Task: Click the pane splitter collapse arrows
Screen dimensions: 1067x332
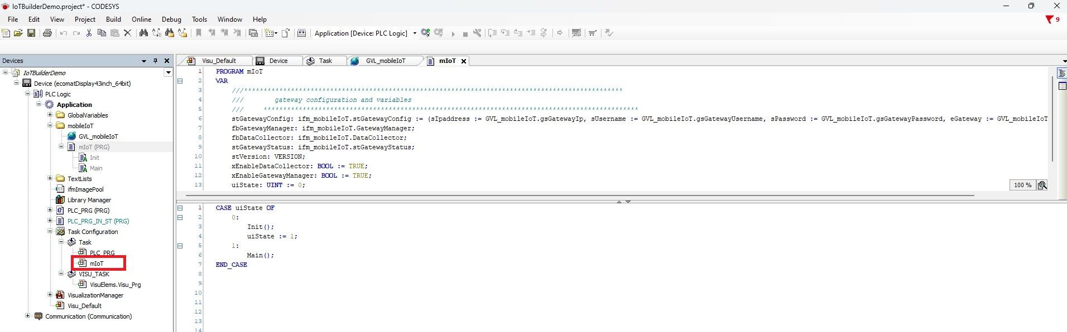Action: point(623,201)
